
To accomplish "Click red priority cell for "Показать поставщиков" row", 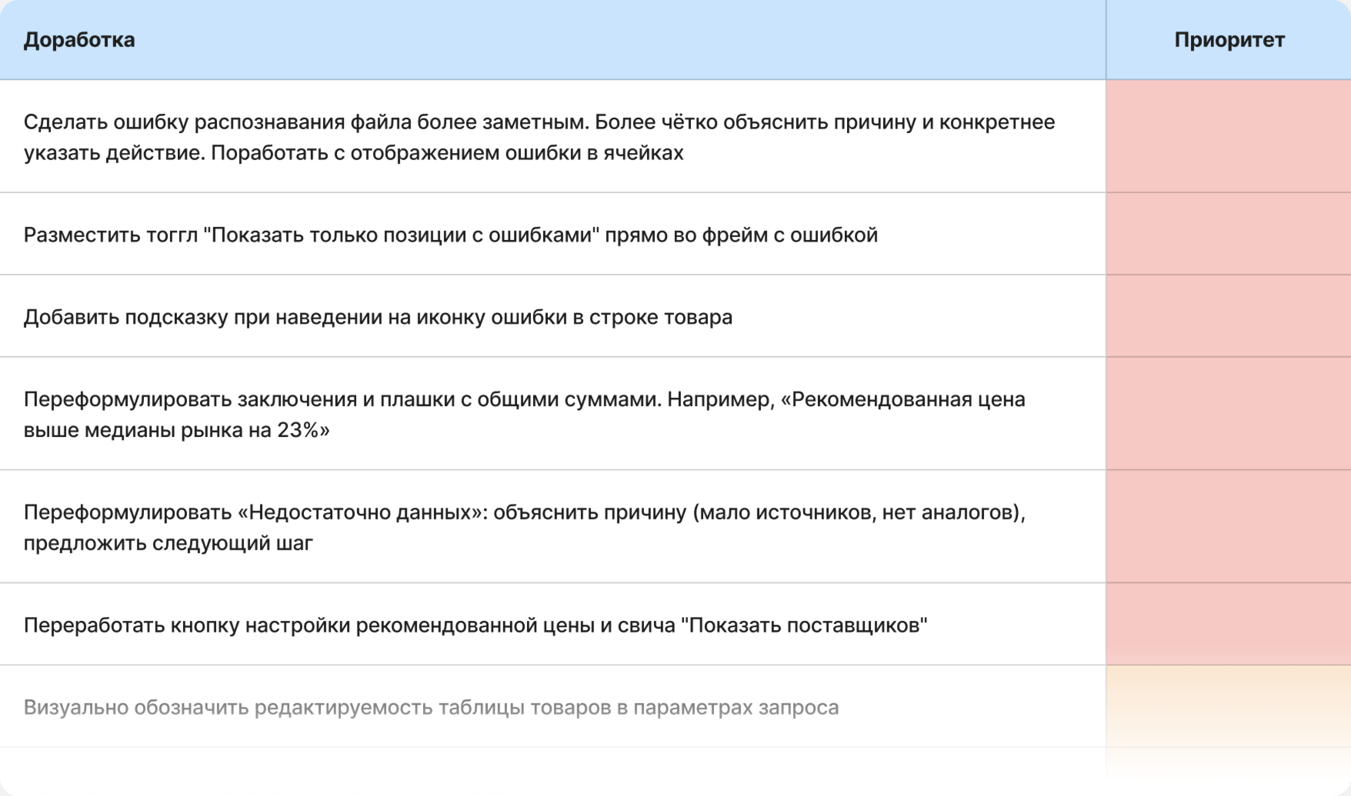I will pyautogui.click(x=1229, y=624).
